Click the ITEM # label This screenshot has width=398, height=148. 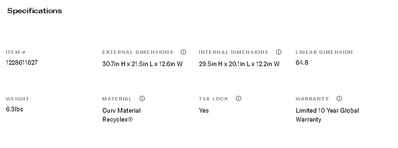coord(16,52)
